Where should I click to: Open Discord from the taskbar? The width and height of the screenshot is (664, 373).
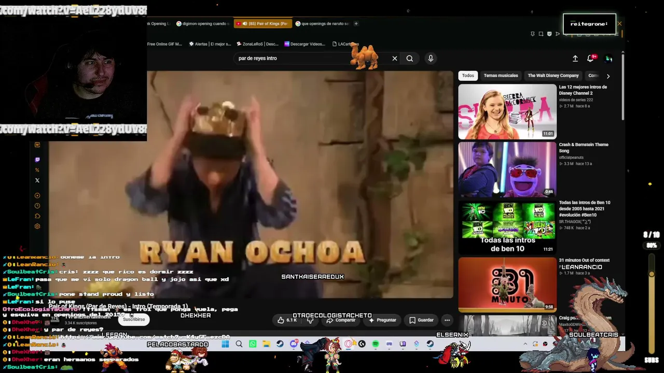tap(294, 344)
